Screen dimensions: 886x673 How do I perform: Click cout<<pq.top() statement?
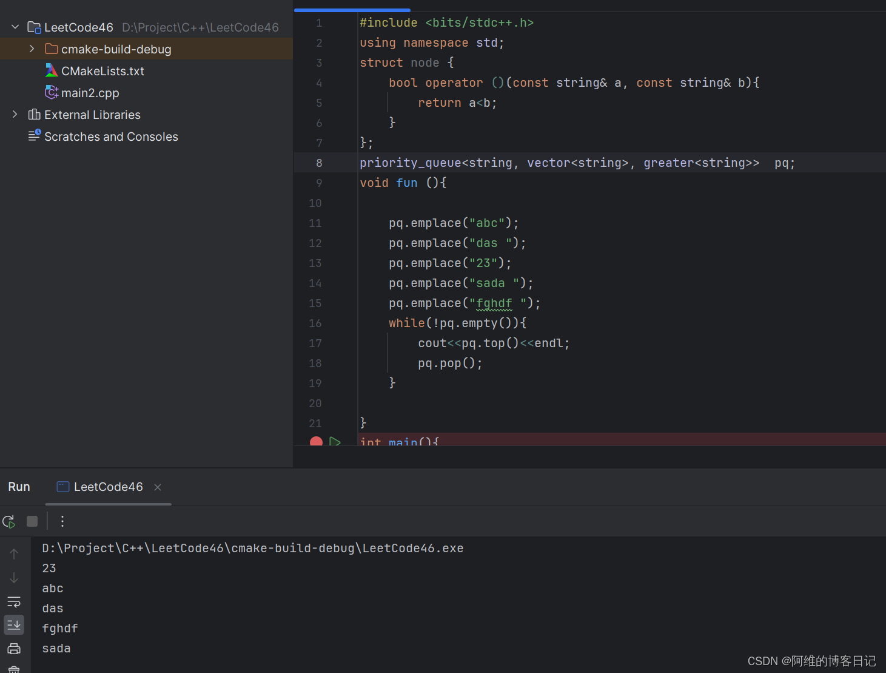pos(494,343)
